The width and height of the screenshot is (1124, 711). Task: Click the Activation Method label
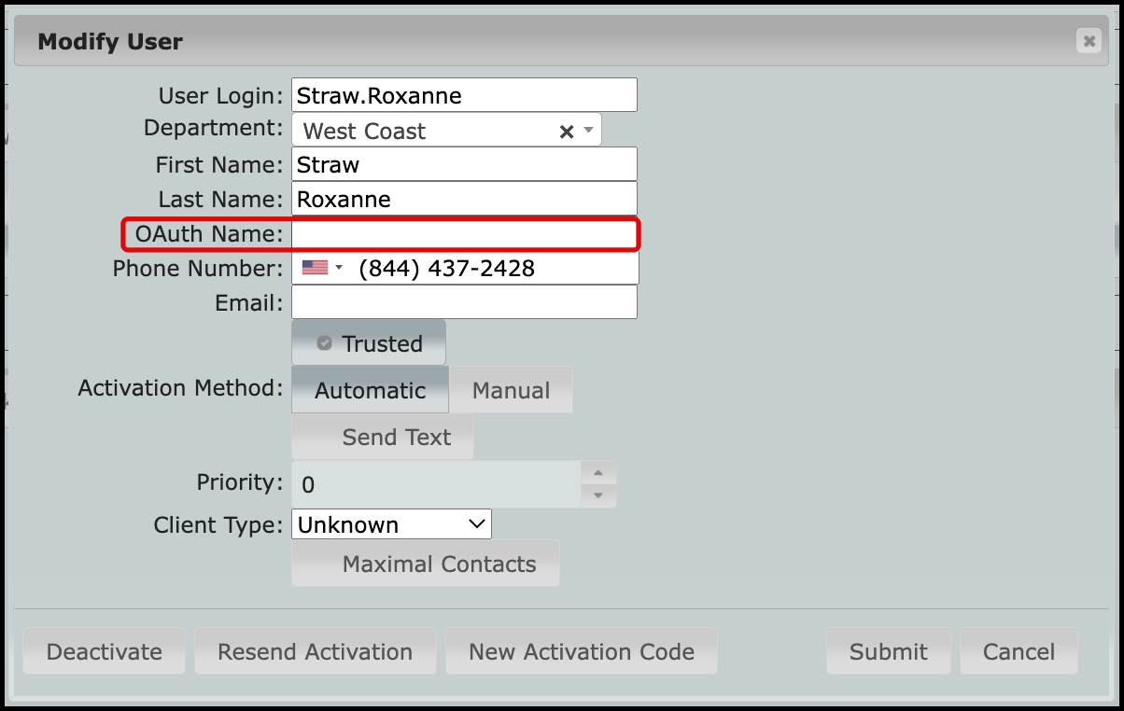[x=180, y=387]
